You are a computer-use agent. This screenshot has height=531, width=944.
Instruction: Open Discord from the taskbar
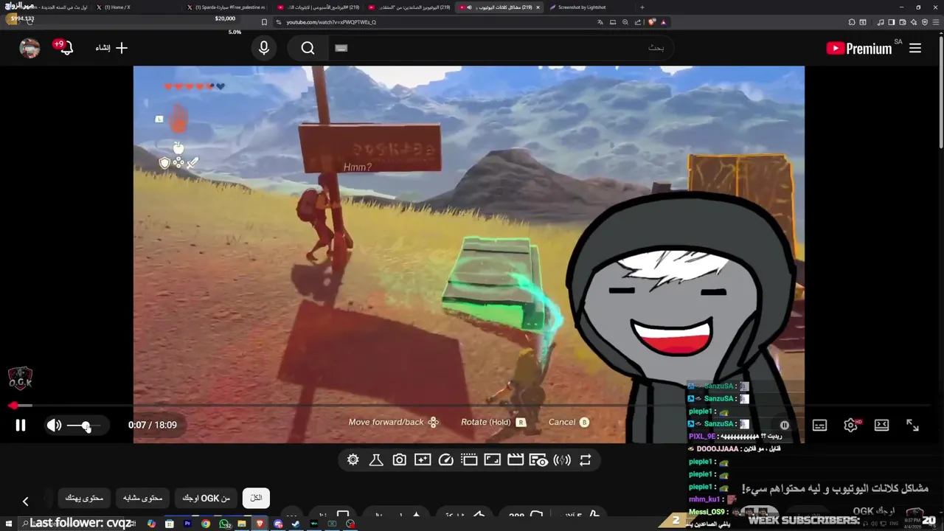(278, 524)
